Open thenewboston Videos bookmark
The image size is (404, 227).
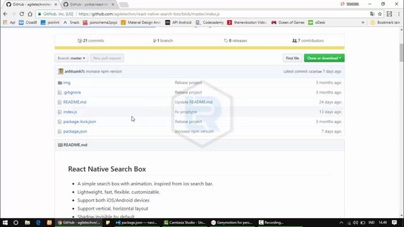(x=247, y=23)
